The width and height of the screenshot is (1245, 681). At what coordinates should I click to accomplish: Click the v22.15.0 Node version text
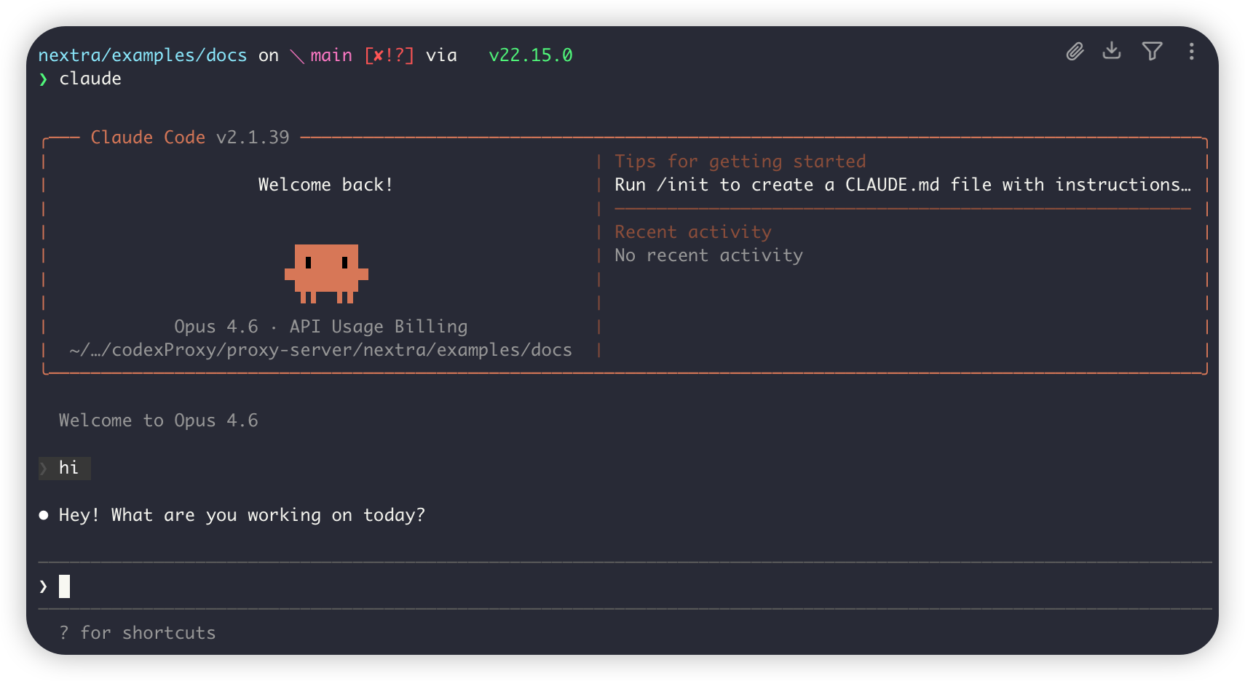coord(530,55)
